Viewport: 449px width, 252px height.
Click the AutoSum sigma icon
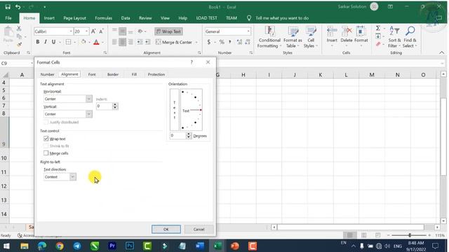(378, 28)
